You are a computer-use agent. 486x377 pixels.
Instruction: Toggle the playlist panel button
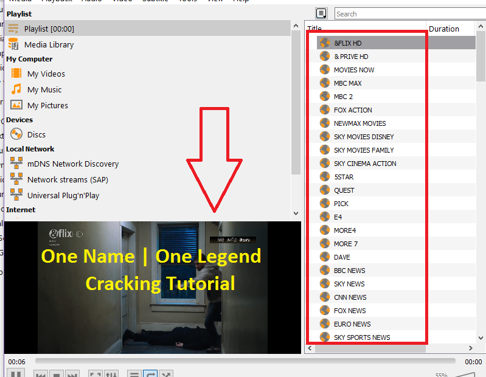tap(134, 373)
